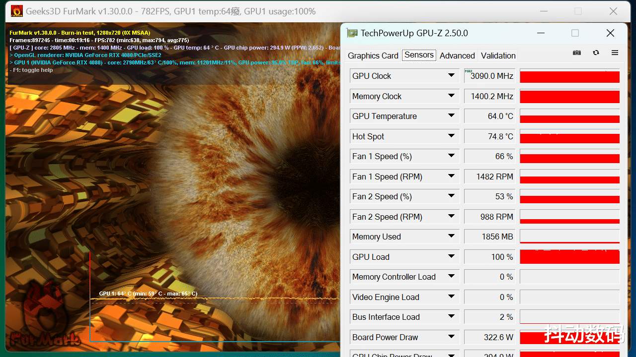This screenshot has width=636, height=357.
Task: Switch to the Graphics Card tab
Action: coord(373,56)
